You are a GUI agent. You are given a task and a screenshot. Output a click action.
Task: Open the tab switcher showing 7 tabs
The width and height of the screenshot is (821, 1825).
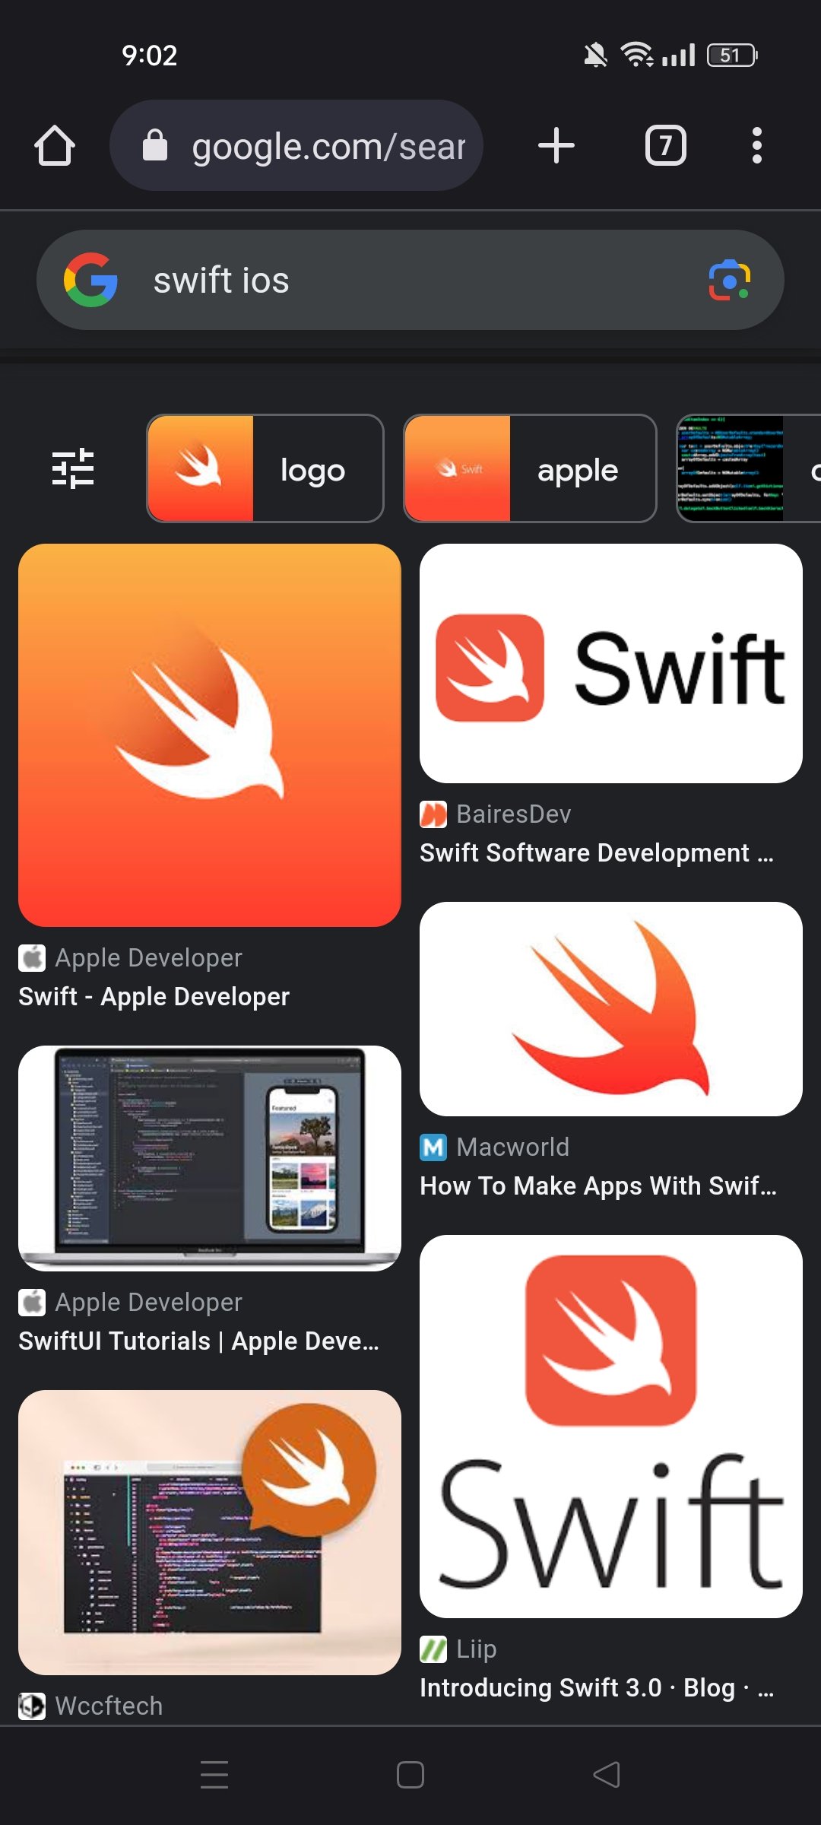(x=665, y=146)
